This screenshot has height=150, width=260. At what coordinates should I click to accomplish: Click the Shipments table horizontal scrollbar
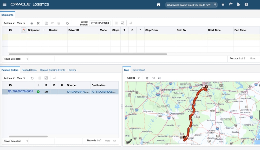pyautogui.click(x=88, y=54)
